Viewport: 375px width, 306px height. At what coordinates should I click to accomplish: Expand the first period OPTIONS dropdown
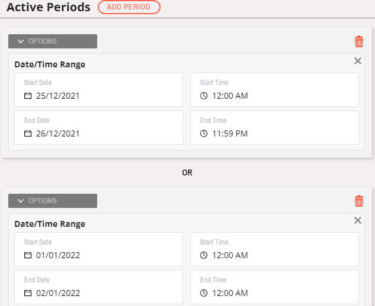pyautogui.click(x=53, y=41)
